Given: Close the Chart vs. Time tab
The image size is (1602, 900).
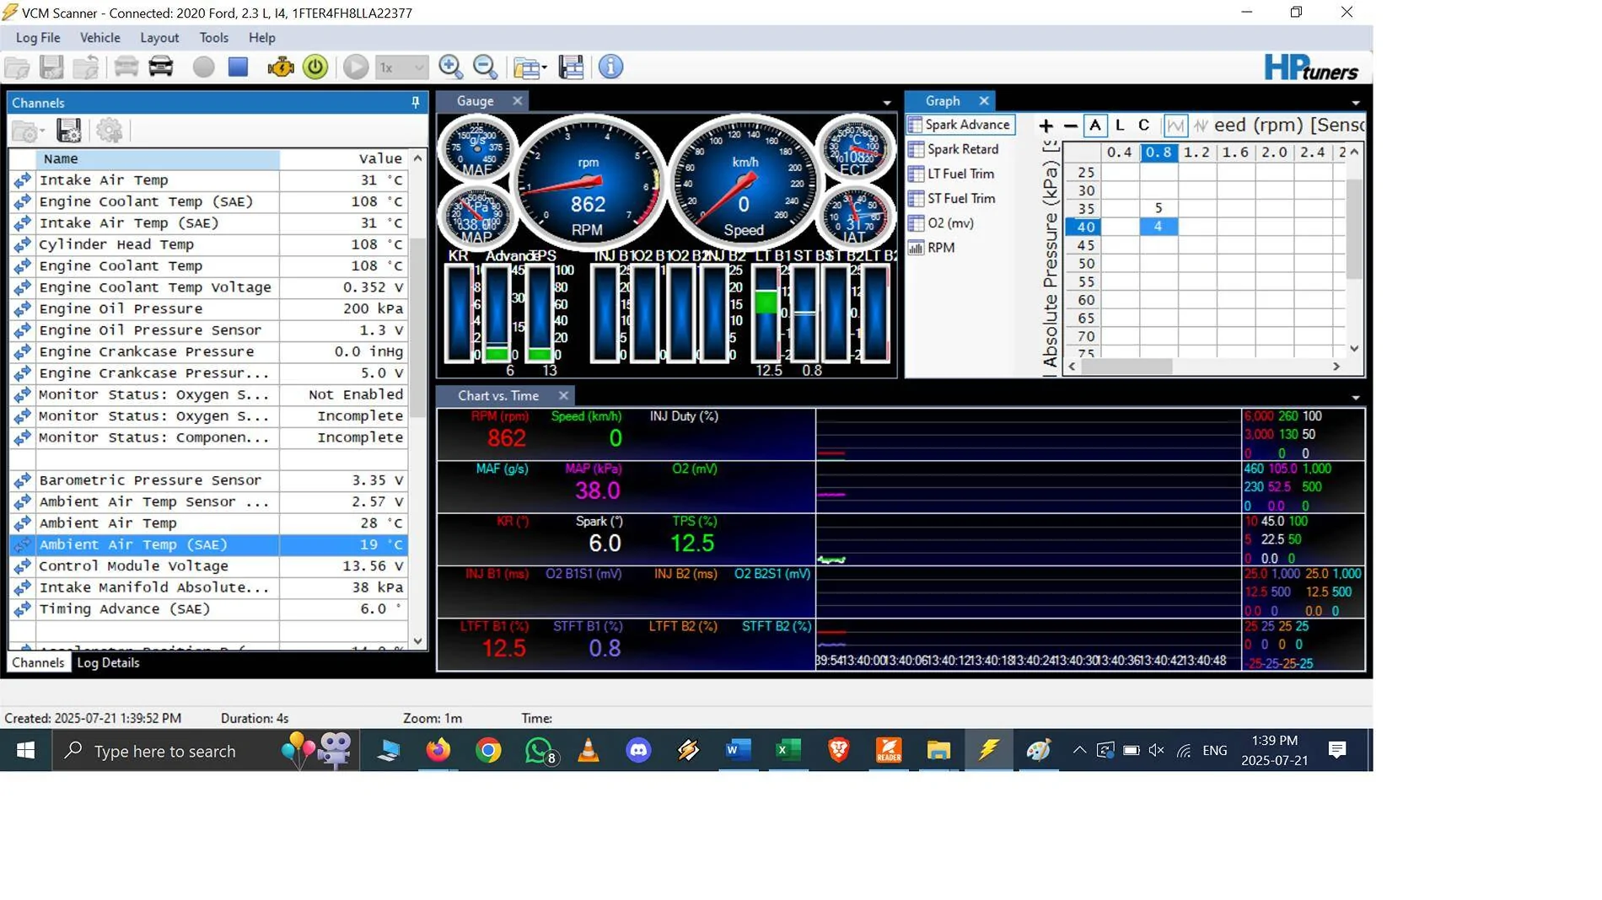Looking at the screenshot, I should click(563, 396).
